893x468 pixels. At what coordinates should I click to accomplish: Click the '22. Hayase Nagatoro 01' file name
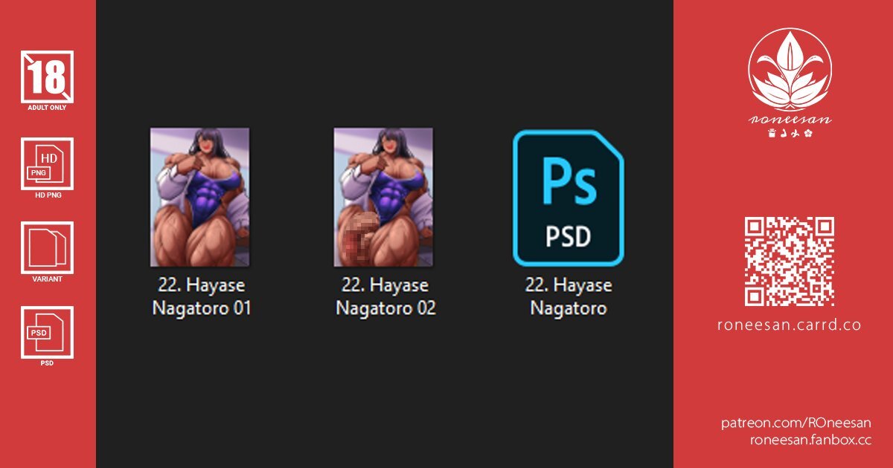point(201,296)
